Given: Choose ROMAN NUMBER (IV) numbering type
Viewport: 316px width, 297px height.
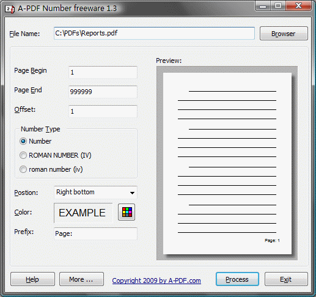Looking at the screenshot, I should (23, 155).
